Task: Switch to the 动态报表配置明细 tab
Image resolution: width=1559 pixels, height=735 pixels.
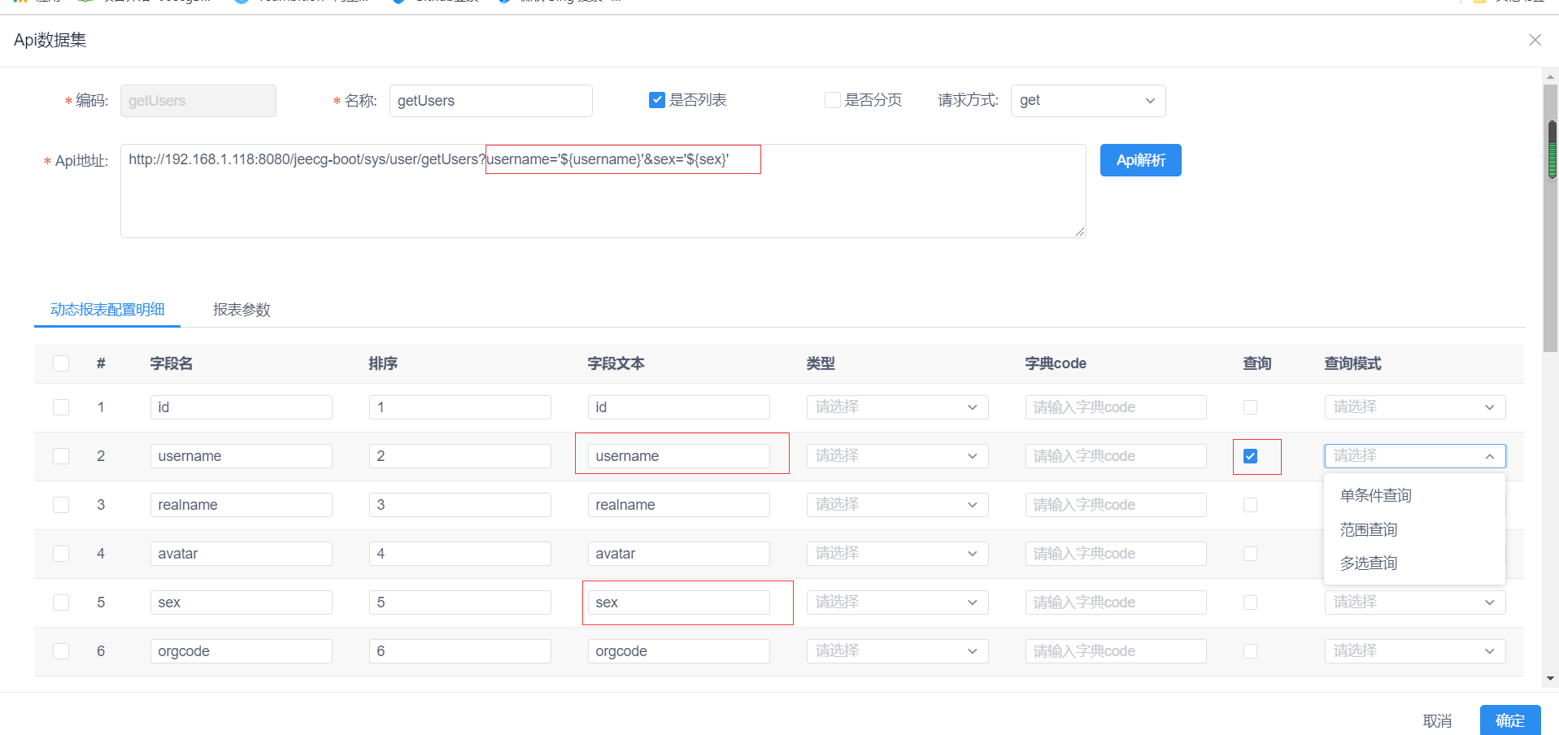Action: tap(107, 310)
